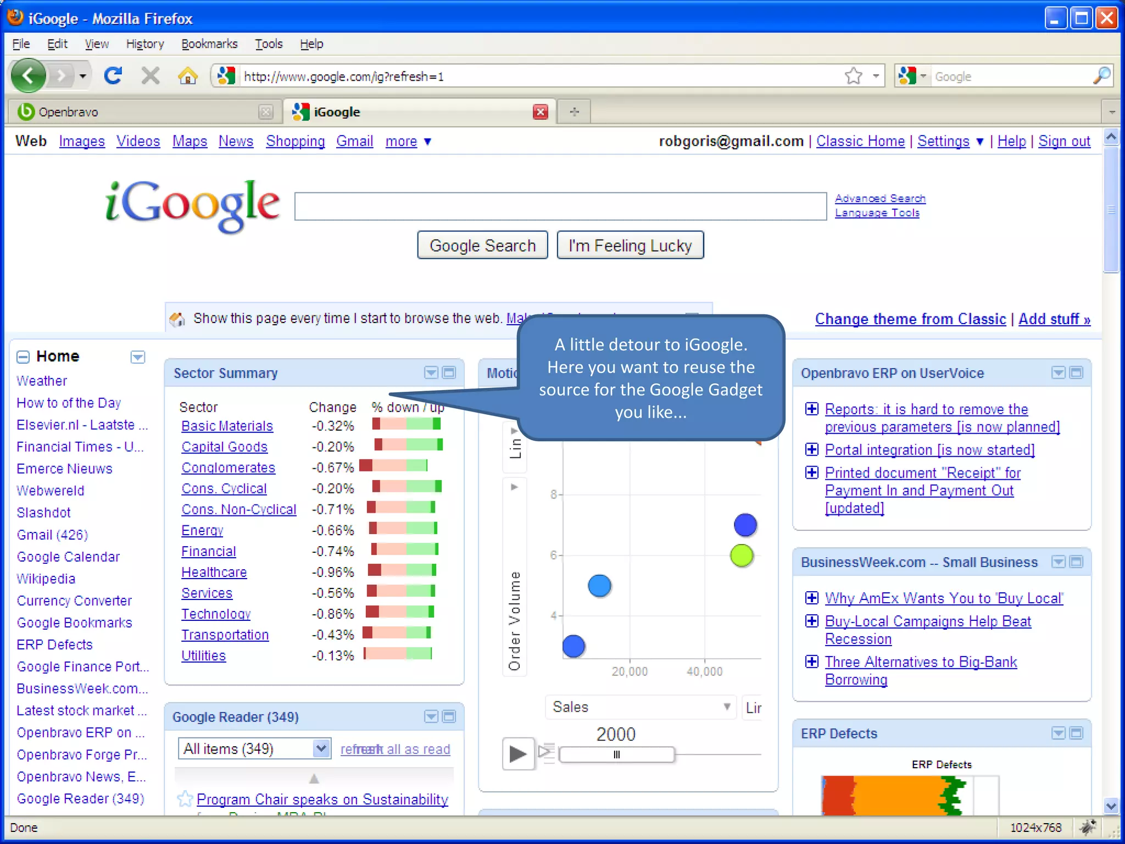The height and width of the screenshot is (844, 1125).
Task: Open the list all tabs arrow
Action: click(x=1112, y=112)
